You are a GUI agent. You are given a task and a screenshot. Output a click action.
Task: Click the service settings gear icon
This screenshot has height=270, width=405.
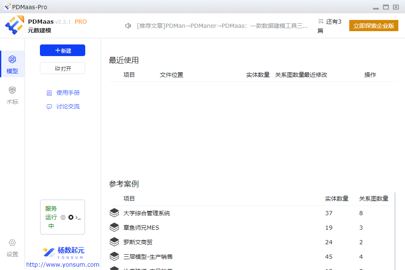(x=63, y=217)
